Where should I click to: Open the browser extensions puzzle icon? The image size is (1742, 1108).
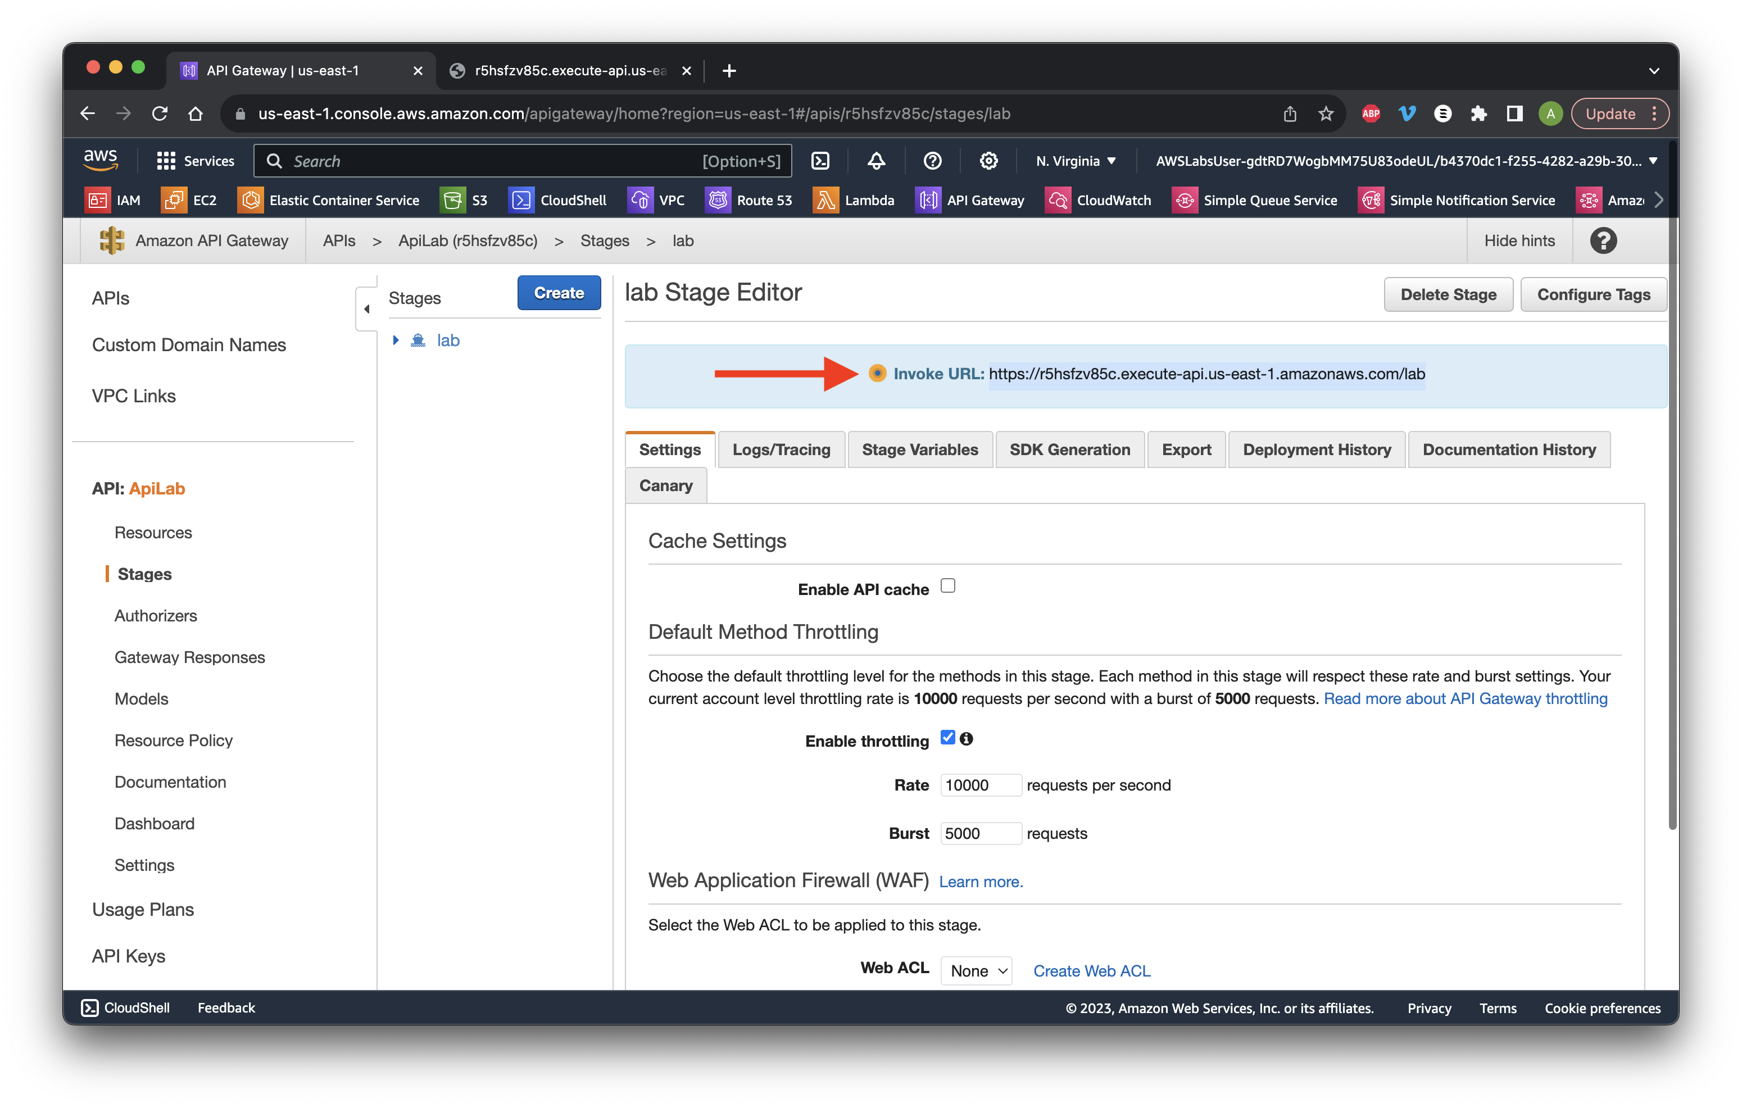[1478, 113]
